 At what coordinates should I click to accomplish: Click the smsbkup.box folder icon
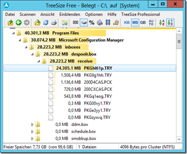pyautogui.click(x=38, y=139)
